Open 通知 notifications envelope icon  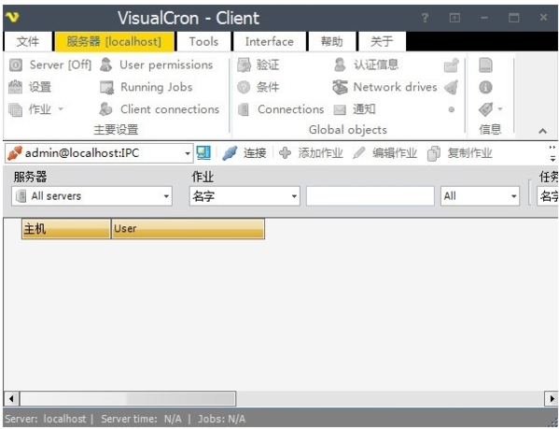click(340, 110)
